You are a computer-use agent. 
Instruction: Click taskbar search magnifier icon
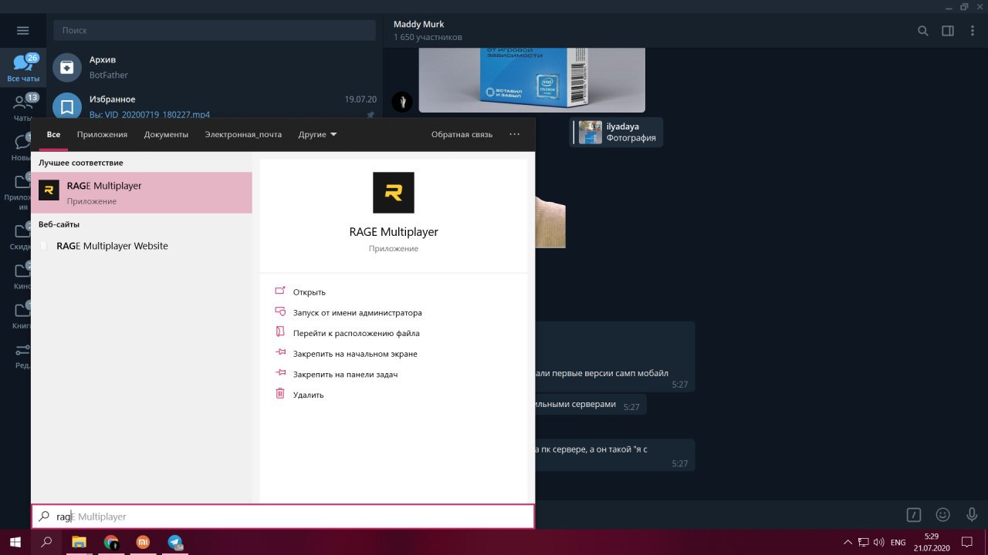pos(46,542)
